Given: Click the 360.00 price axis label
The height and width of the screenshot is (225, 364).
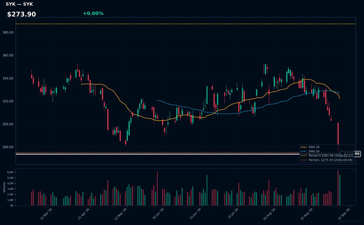Looking at the screenshot, I should (8, 55).
